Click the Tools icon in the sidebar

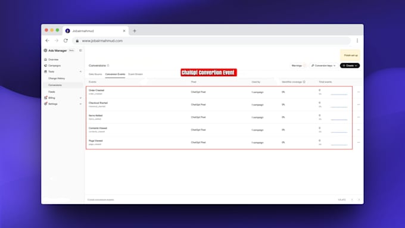(x=45, y=71)
